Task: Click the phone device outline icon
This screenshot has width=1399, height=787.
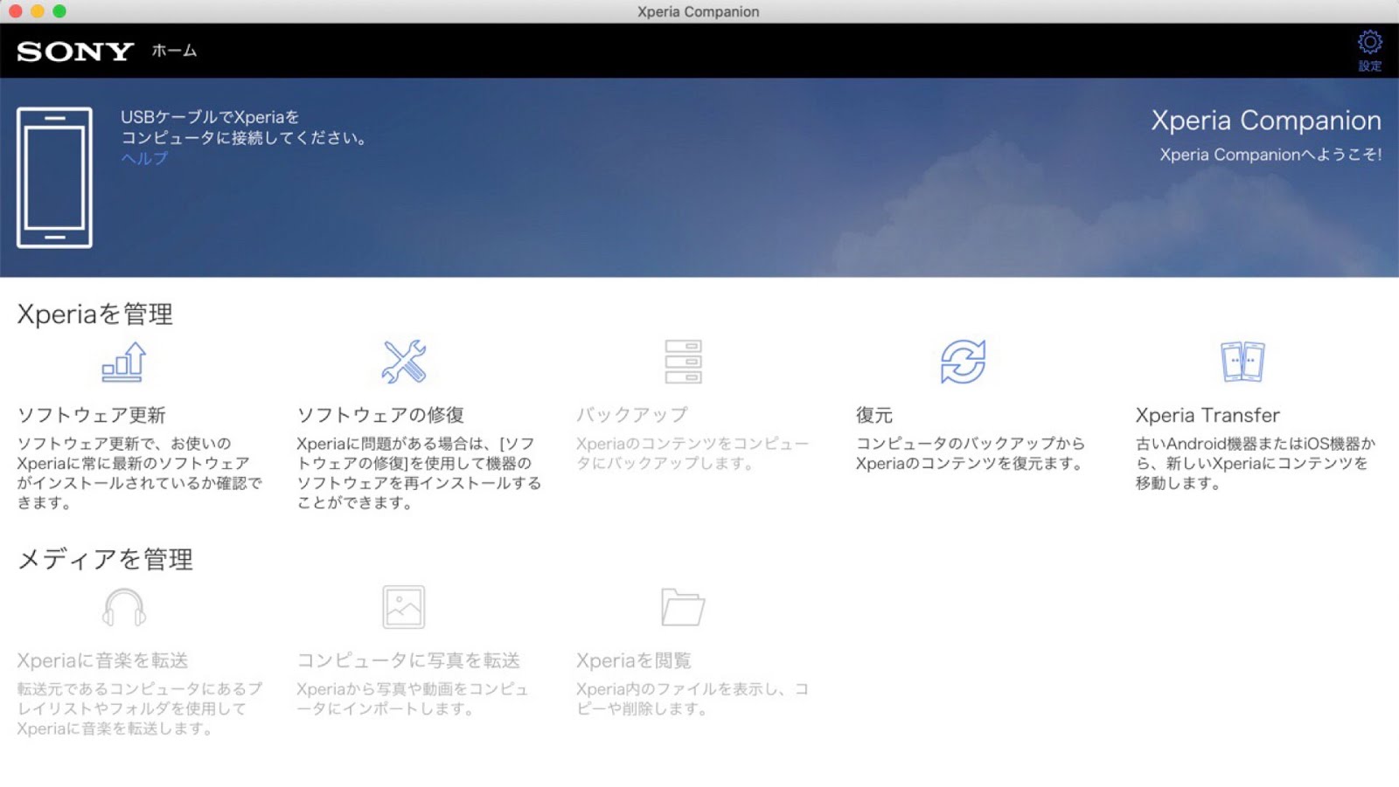Action: (54, 177)
